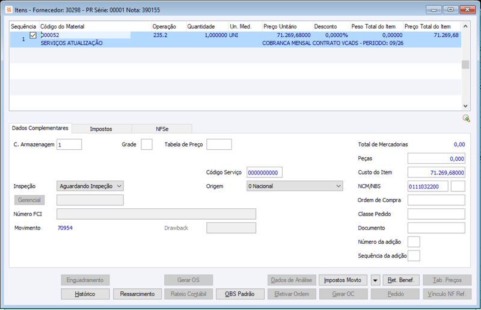
Task: Click the magnifier search icon below grid
Action: coord(467,119)
